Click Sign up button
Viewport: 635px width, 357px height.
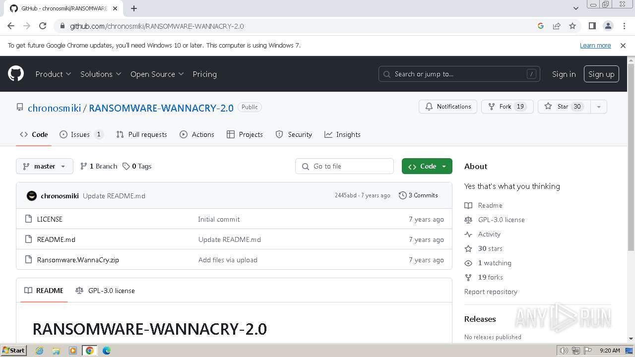pos(601,74)
